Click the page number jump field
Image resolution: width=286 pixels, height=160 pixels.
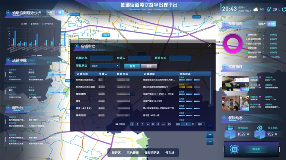[186, 124]
